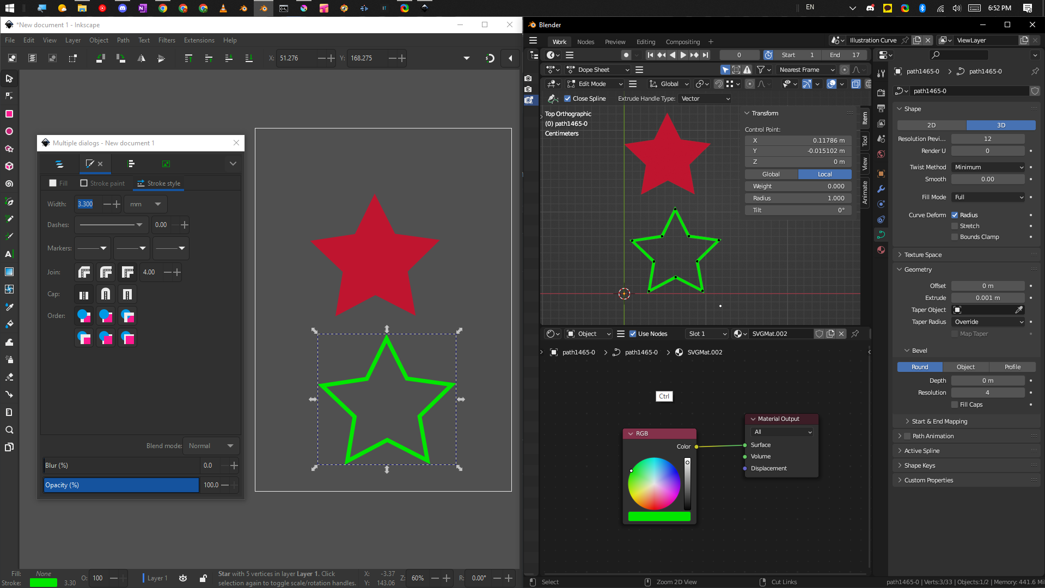1045x588 pixels.
Task: Select the Inkscape Selector arrow tool
Action: [x=9, y=78]
